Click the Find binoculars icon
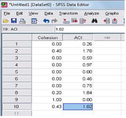 (94, 21)
